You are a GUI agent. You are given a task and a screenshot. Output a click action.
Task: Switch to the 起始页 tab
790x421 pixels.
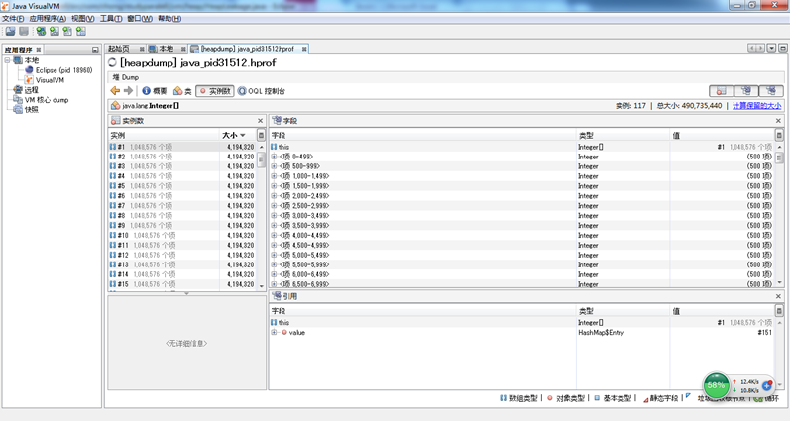[119, 49]
